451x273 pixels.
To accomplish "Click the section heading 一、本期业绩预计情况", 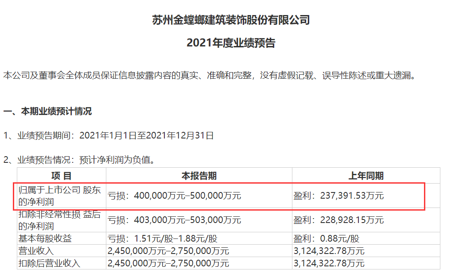I will coord(47,111).
